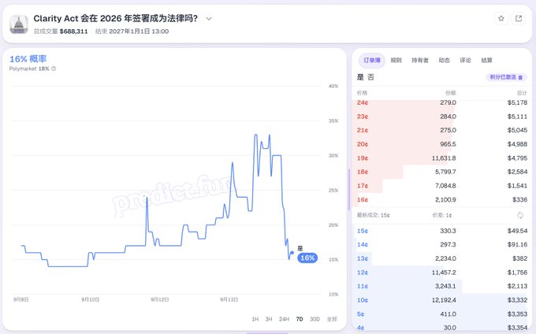This screenshot has height=334, width=536.
Task: Set chart range to 1H
Action: 255,319
